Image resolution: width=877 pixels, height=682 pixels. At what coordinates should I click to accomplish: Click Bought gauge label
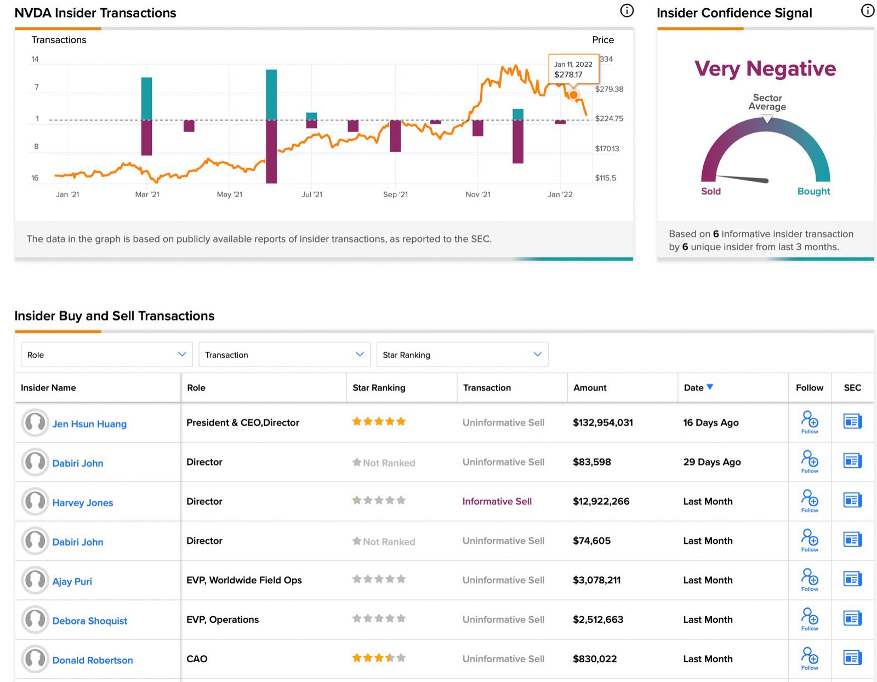click(813, 191)
